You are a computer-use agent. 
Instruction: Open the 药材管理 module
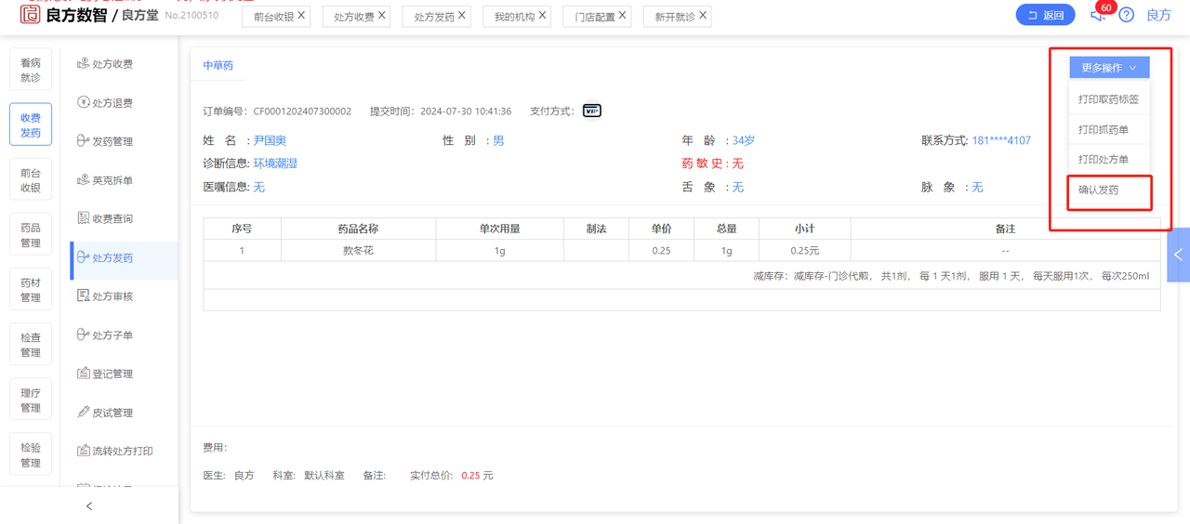31,290
